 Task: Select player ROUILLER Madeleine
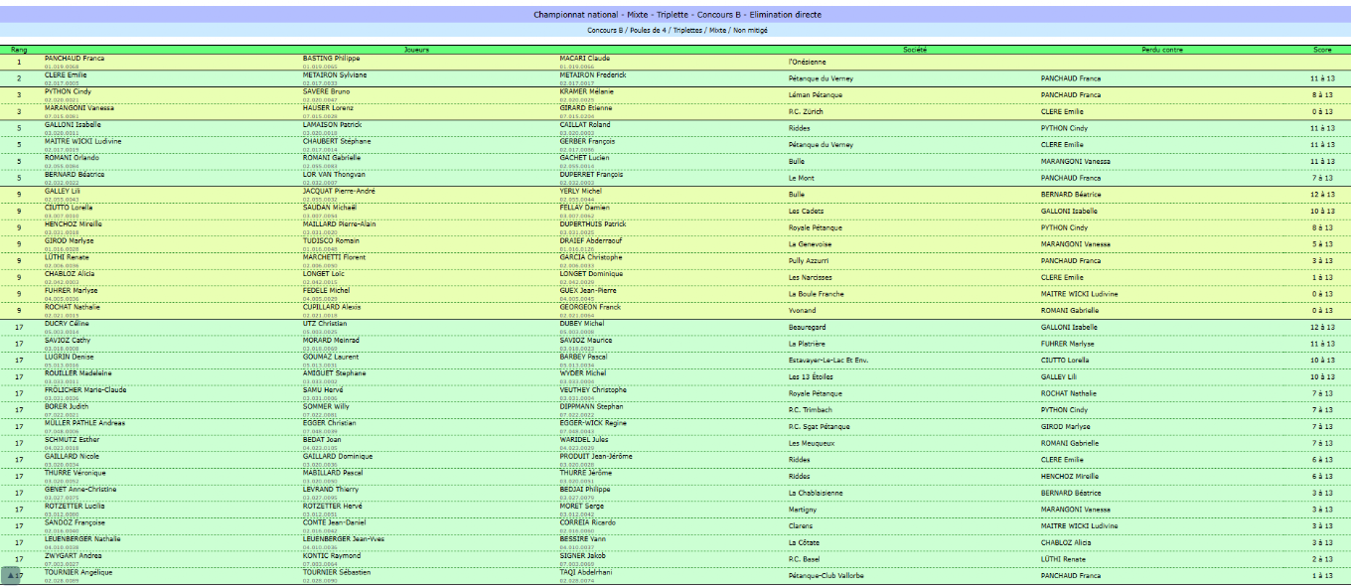[78, 373]
